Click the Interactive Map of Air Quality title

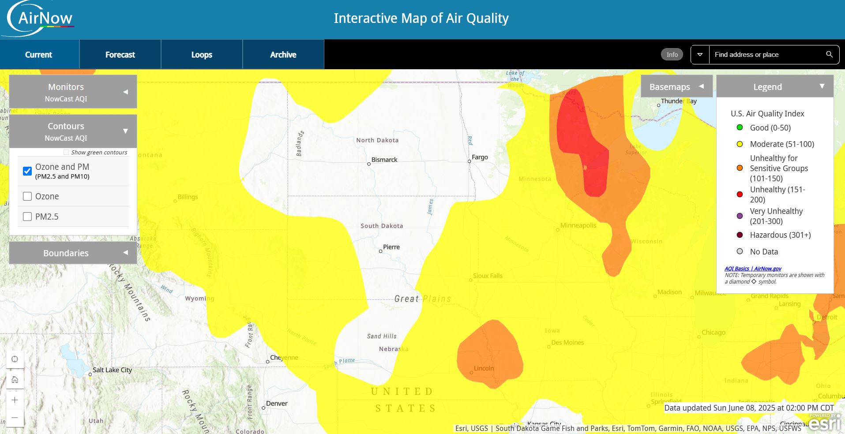pos(421,18)
